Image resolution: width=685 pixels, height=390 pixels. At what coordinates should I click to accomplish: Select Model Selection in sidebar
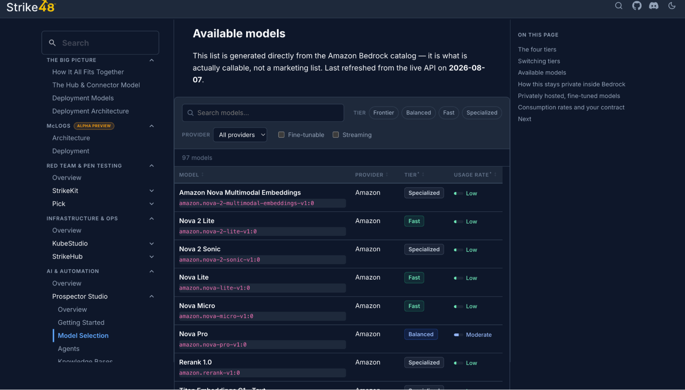point(83,336)
